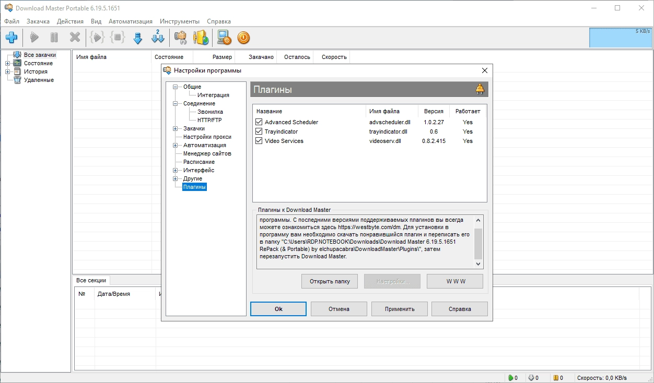The image size is (654, 383).
Task: Open the Инструменты menu
Action: (180, 21)
